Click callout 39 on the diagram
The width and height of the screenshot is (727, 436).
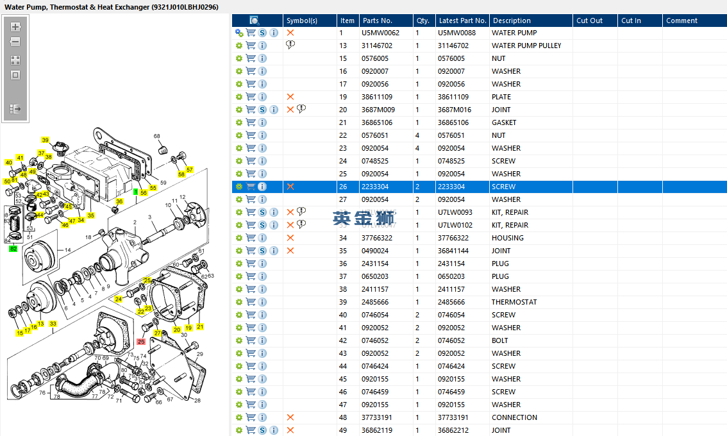point(45,140)
